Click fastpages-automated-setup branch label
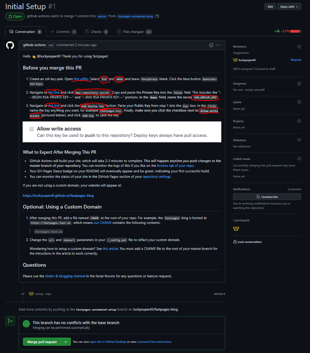The width and height of the screenshot is (310, 353). (135, 16)
